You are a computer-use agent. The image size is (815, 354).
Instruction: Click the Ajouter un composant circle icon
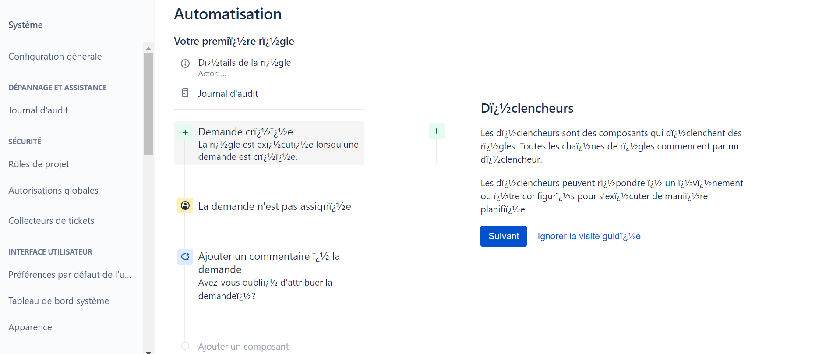tap(185, 346)
